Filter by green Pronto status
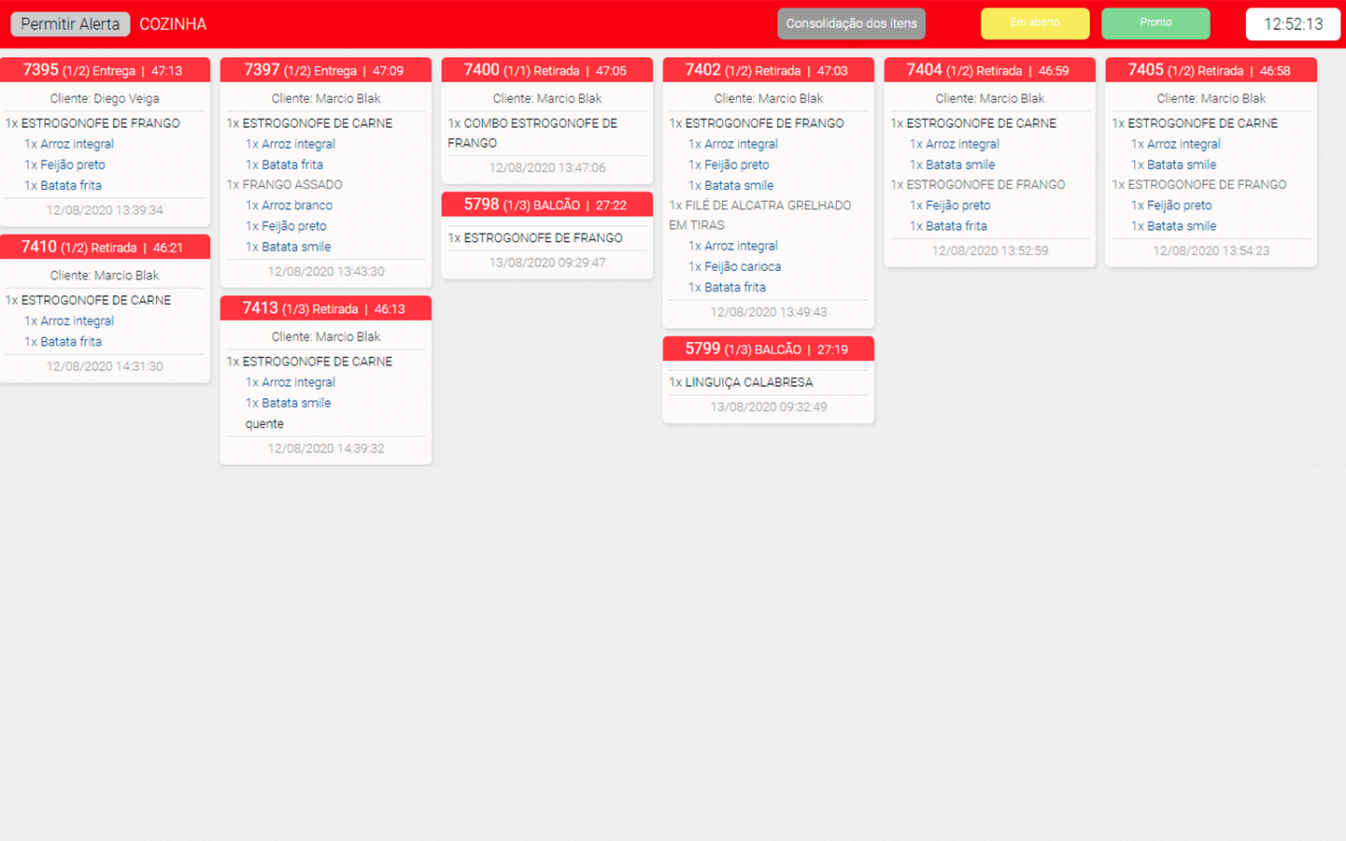 (1155, 23)
